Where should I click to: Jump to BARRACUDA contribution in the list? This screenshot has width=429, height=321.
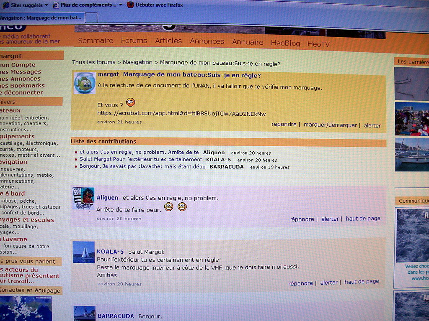pyautogui.click(x=142, y=166)
